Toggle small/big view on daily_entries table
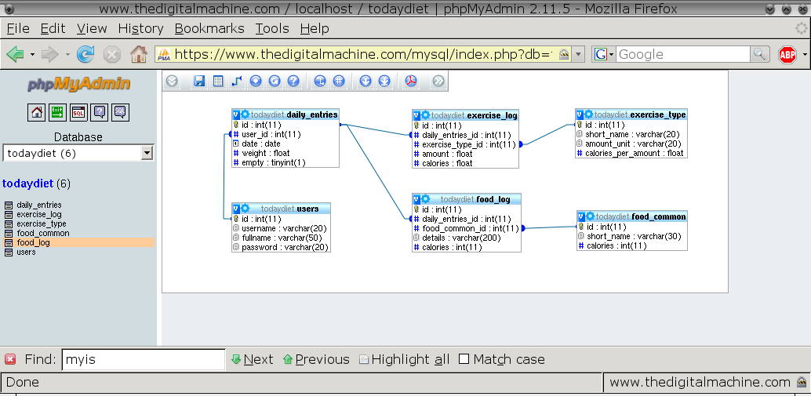 pos(236,114)
